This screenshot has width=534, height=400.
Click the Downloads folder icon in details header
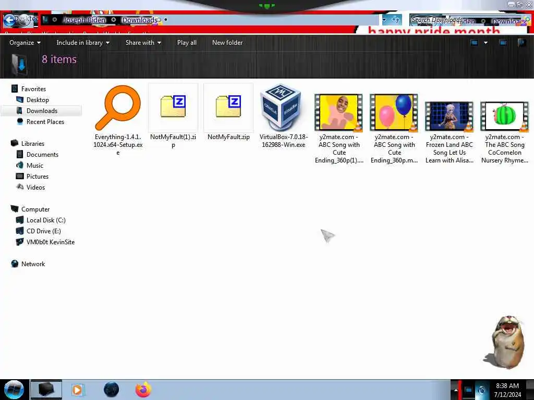pos(19,64)
